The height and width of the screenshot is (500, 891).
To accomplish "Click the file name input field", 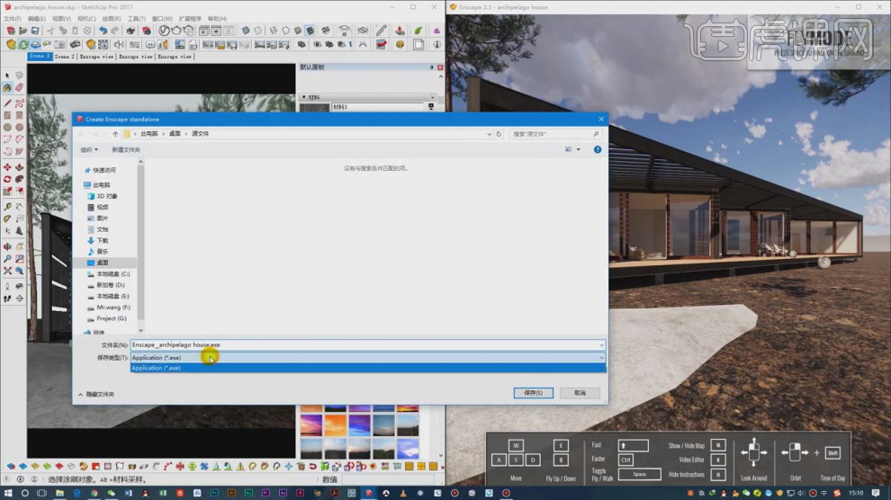I will tap(364, 344).
